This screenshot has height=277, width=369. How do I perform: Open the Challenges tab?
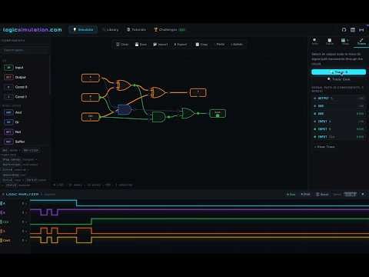(x=169, y=30)
